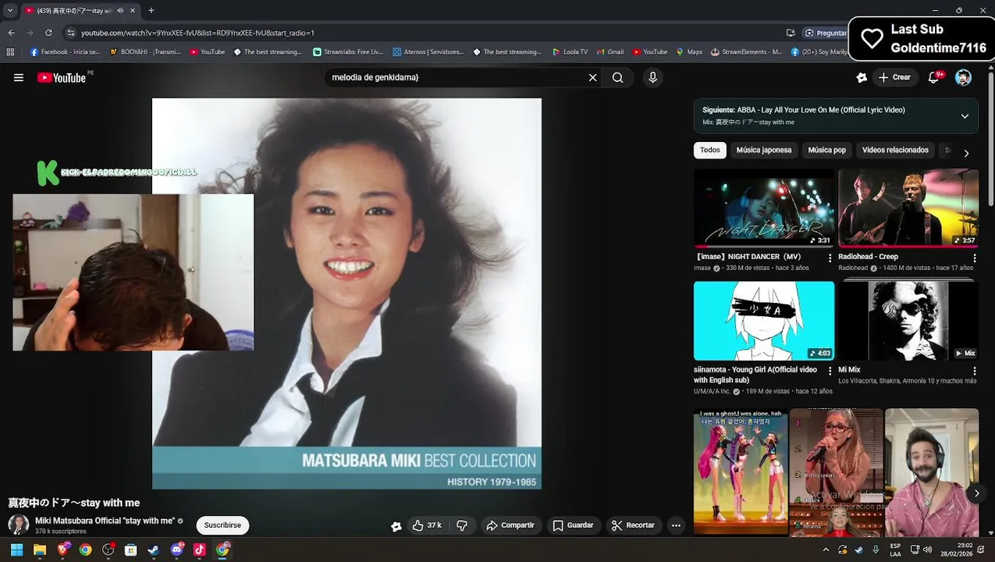
Task: Submit the search with magnifier icon
Action: click(617, 77)
